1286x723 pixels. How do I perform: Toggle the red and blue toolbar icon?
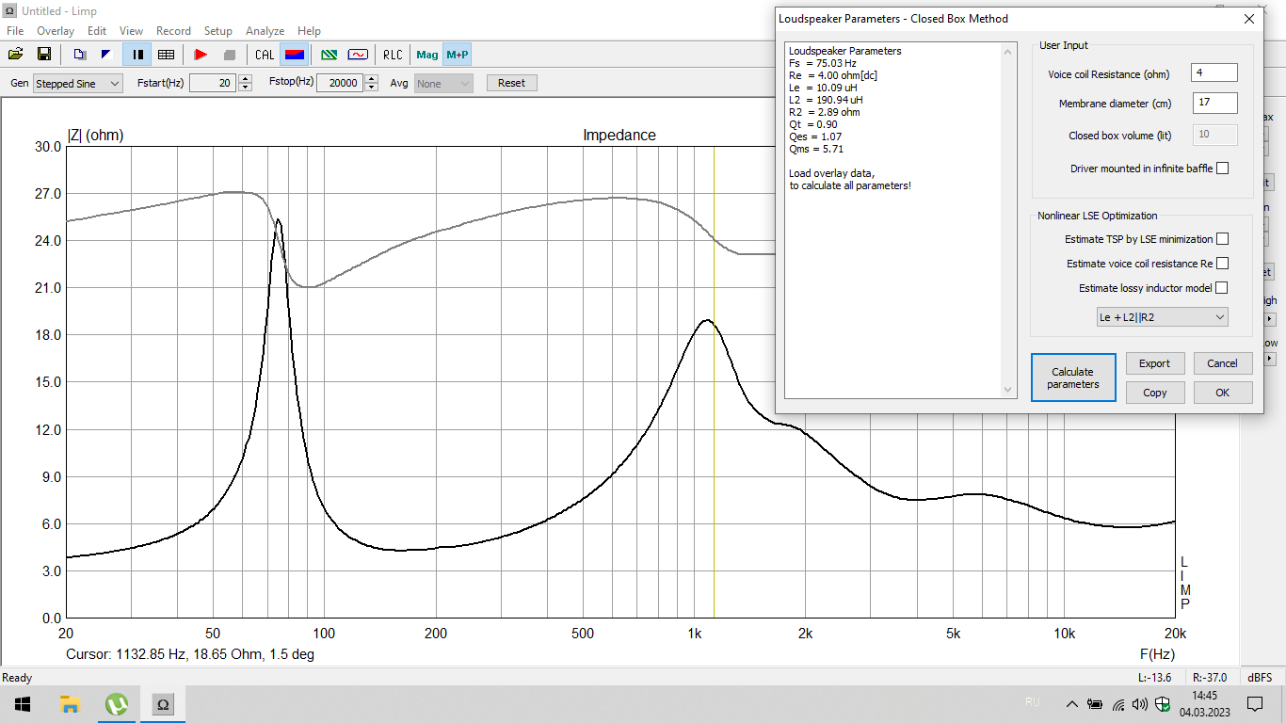(295, 55)
